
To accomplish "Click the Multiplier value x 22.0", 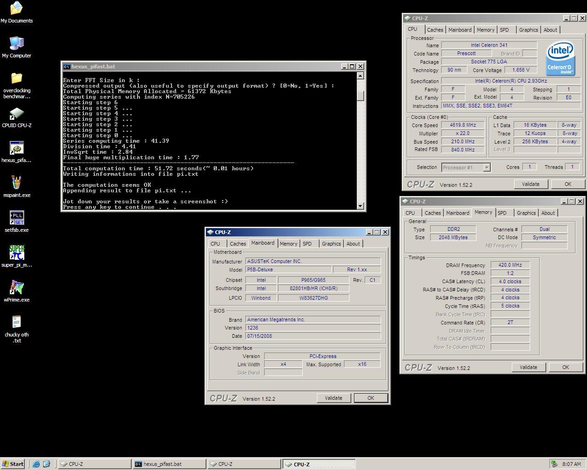I will [x=463, y=133].
